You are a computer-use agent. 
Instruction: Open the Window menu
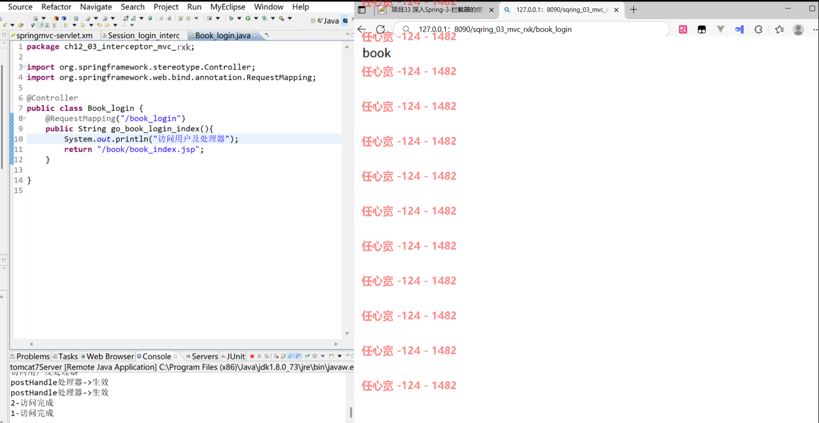coord(268,7)
